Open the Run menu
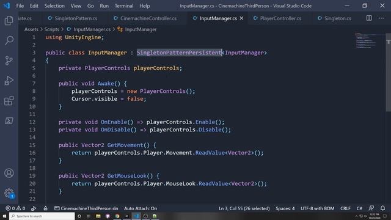The image size is (391, 220). click(x=104, y=5)
